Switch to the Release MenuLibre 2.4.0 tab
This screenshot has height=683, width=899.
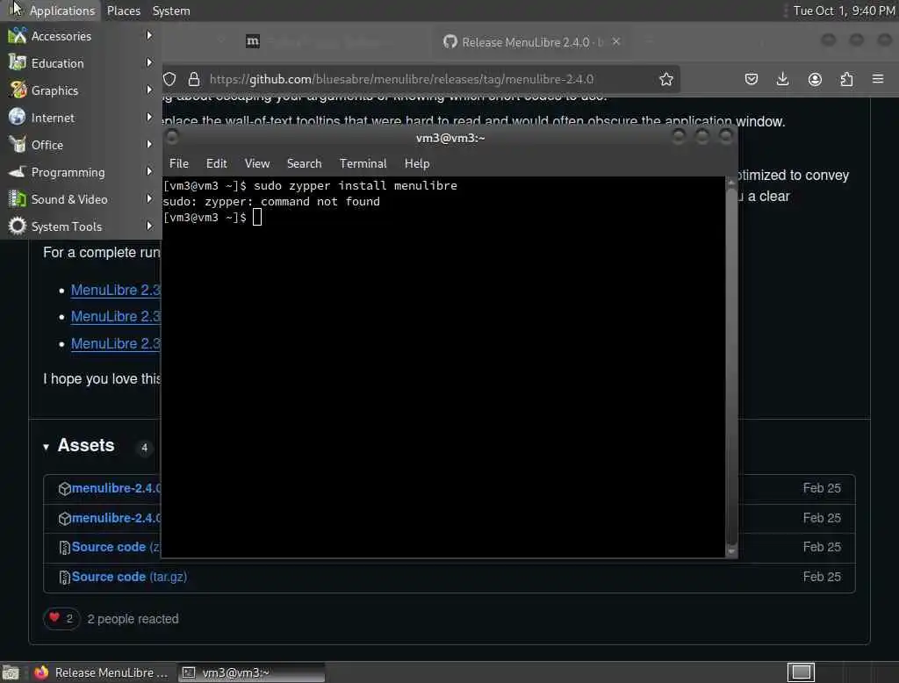point(524,42)
